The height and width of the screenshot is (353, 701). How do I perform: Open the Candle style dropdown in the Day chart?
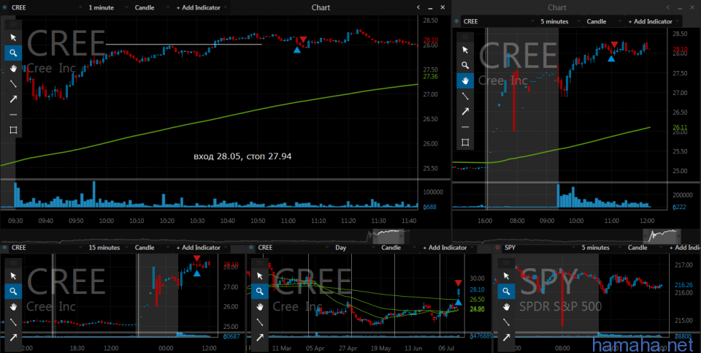[397, 248]
